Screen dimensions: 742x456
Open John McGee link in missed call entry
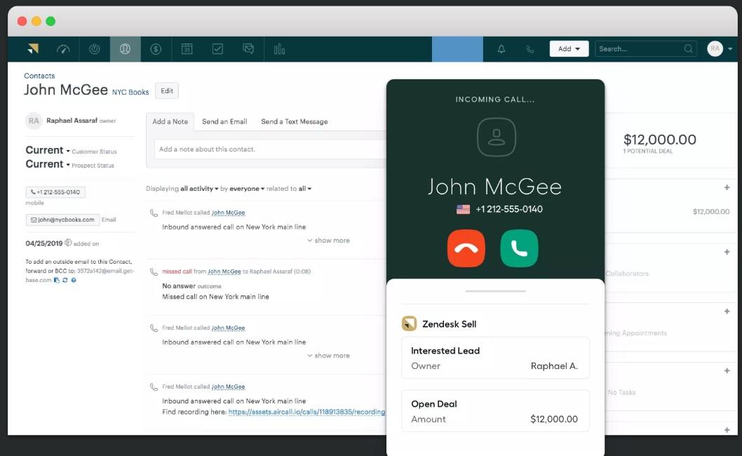[224, 271]
